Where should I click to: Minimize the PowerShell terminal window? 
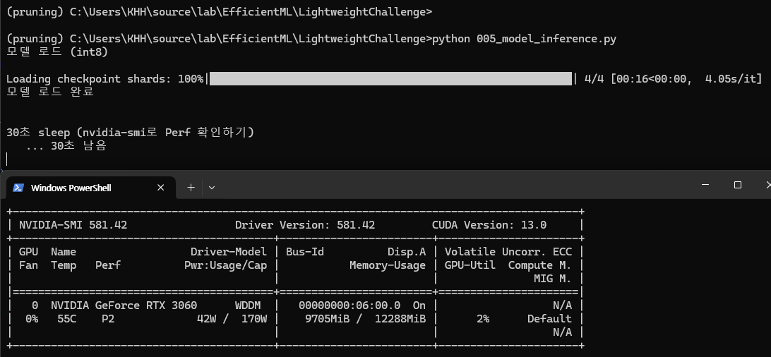(705, 185)
